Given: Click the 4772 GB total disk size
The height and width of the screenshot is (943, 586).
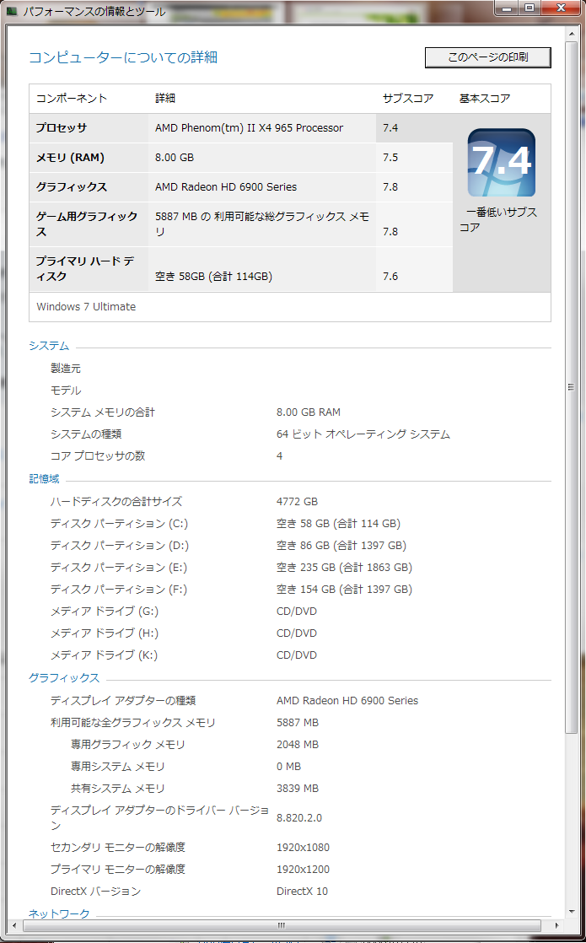Looking at the screenshot, I should coord(297,502).
